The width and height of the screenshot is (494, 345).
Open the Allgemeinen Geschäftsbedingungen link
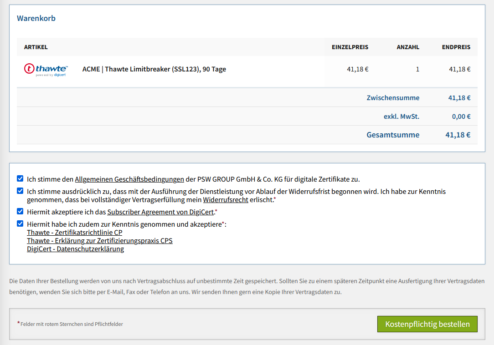129,179
